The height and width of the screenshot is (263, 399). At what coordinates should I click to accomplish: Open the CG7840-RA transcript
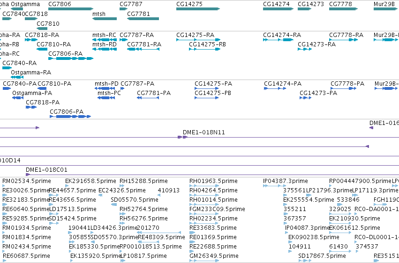coord(7,68)
